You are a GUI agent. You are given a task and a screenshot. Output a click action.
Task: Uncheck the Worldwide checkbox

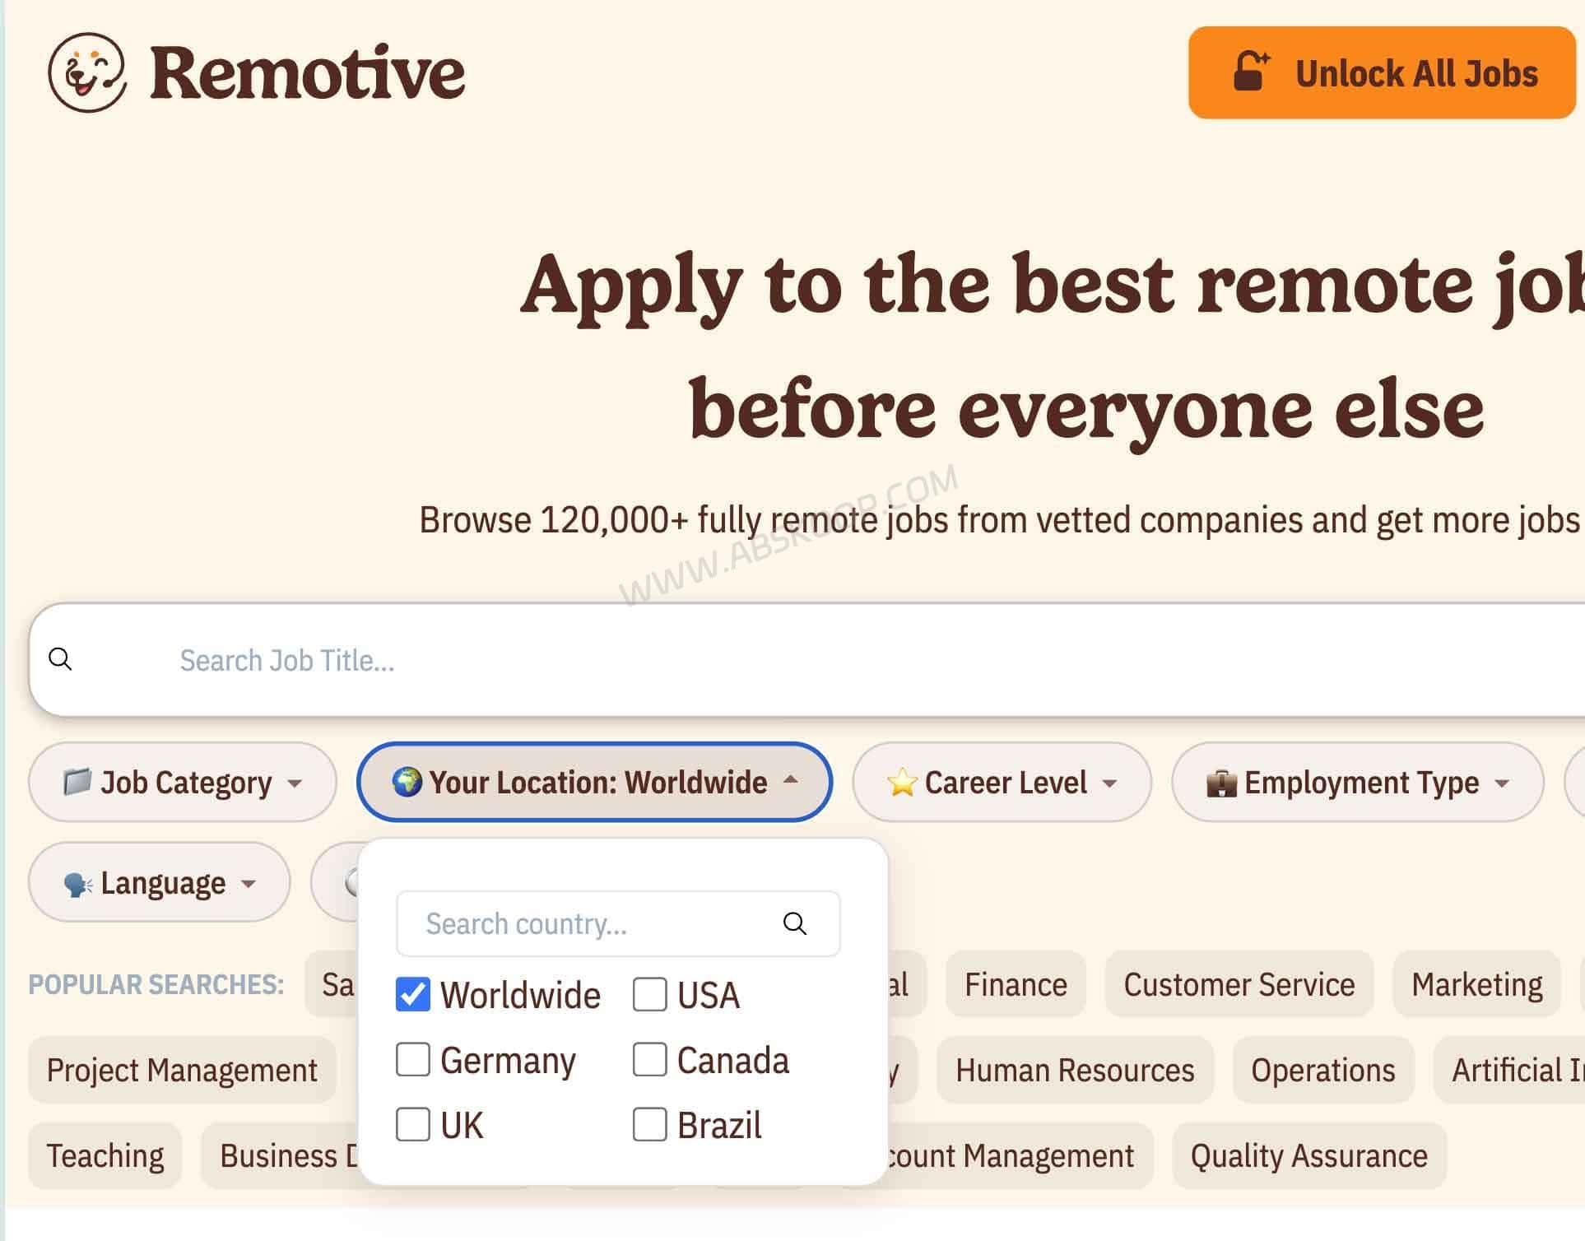pyautogui.click(x=413, y=994)
